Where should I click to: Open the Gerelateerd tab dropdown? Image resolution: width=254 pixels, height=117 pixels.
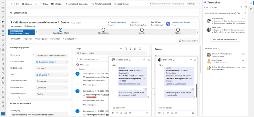[70, 39]
